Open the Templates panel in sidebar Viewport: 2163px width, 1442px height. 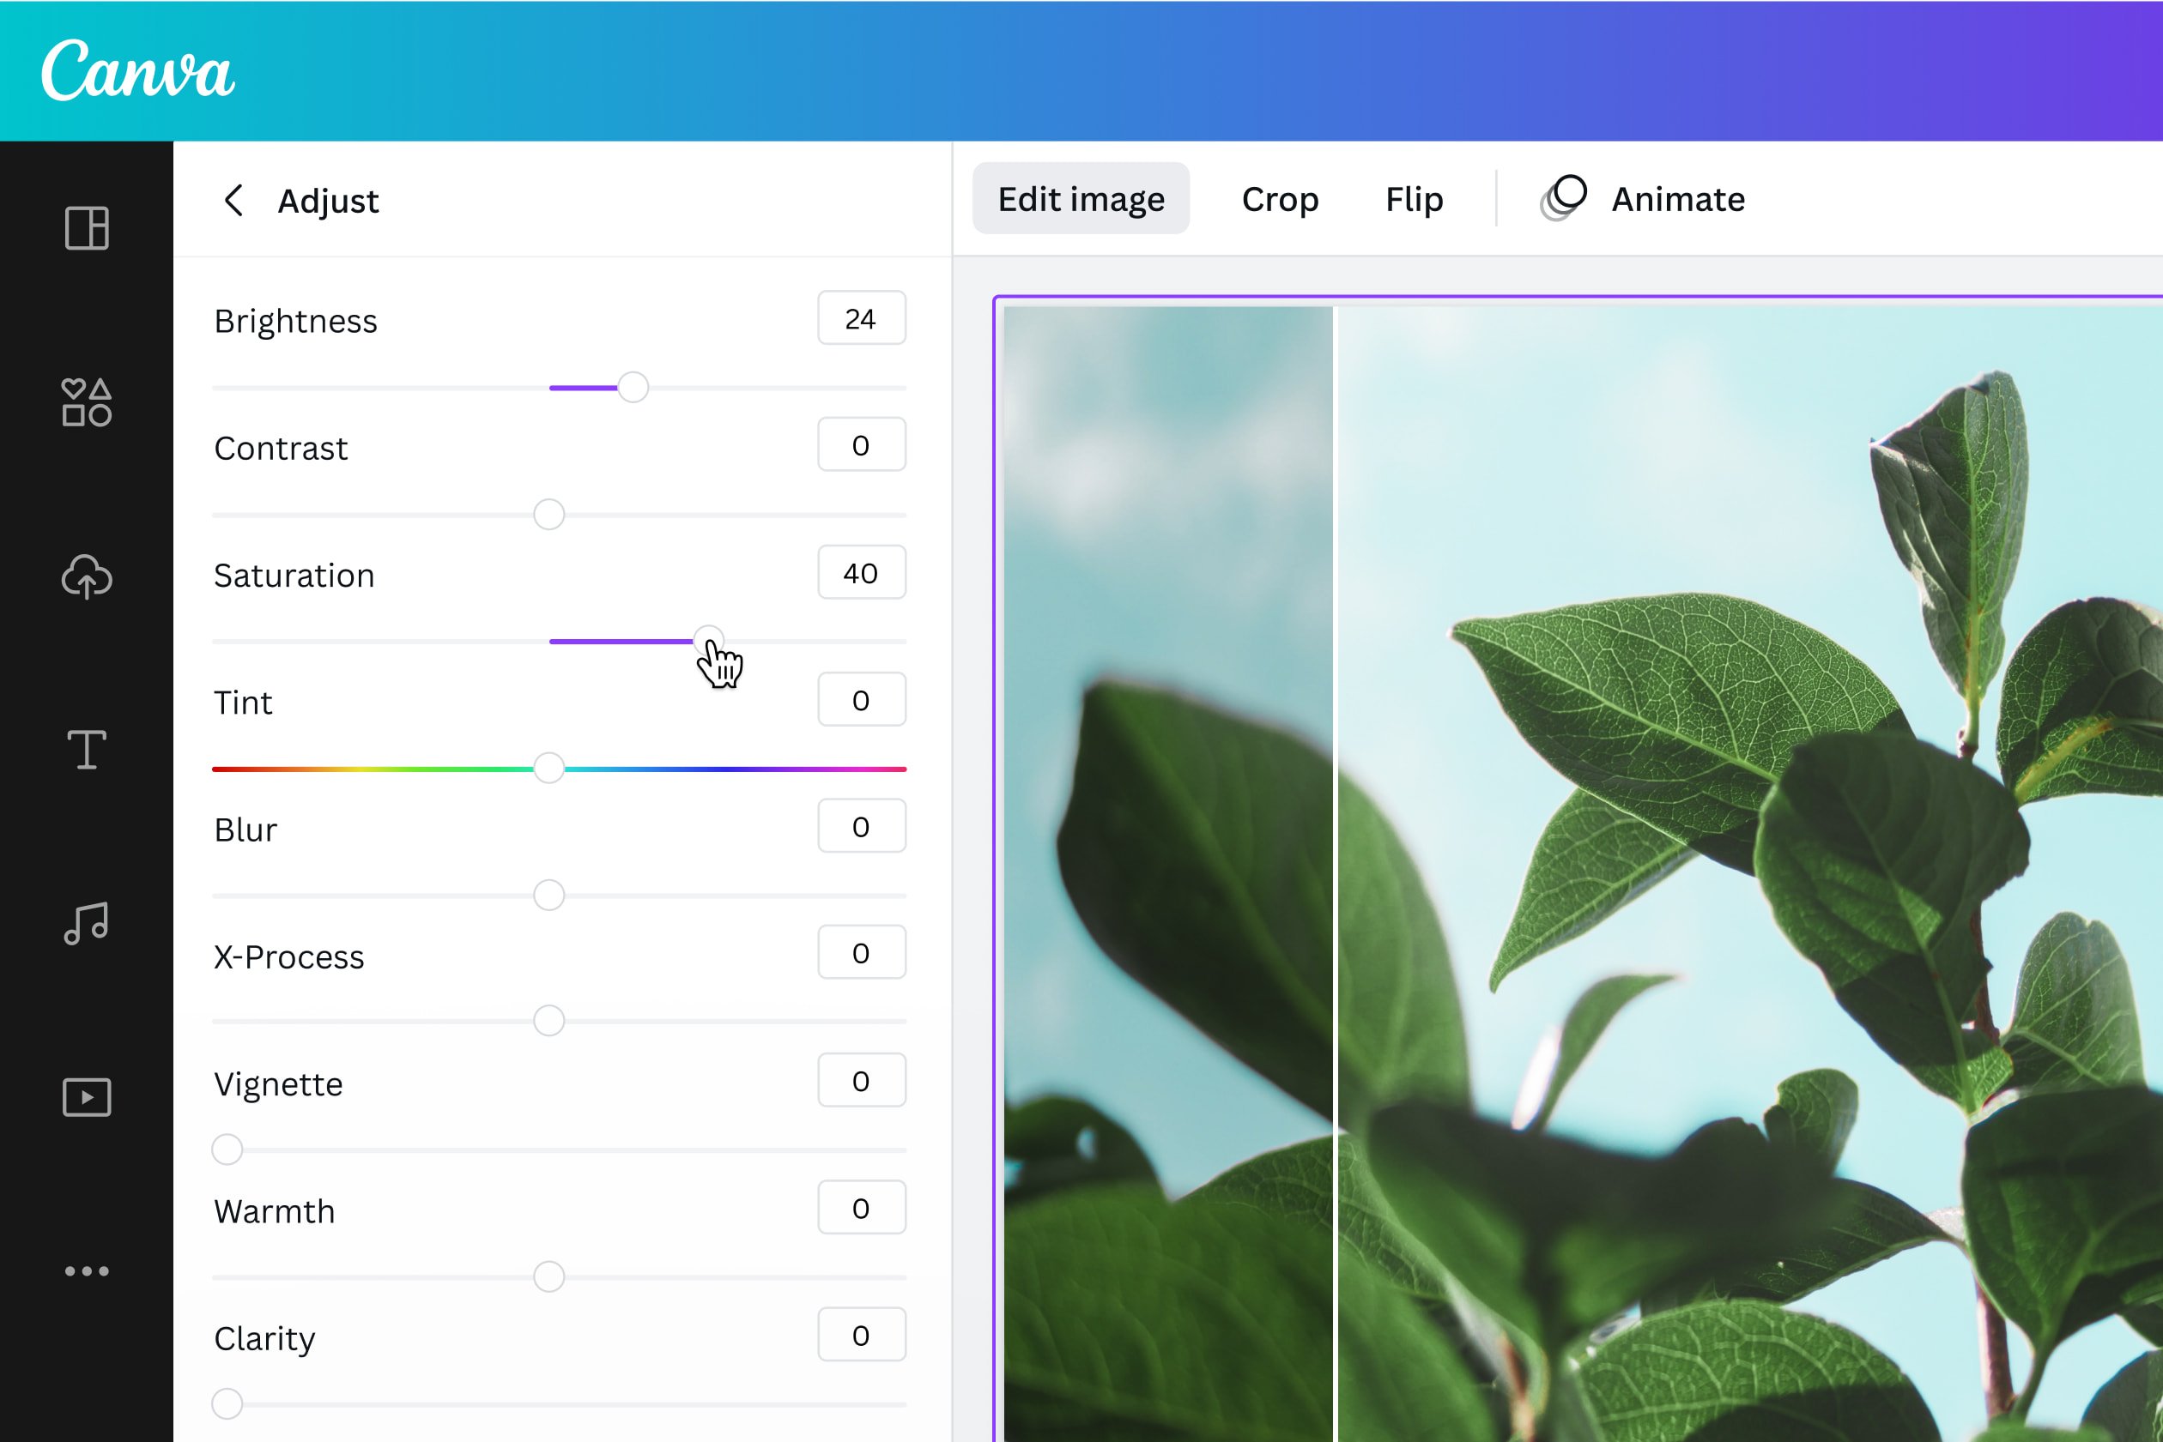(x=86, y=230)
